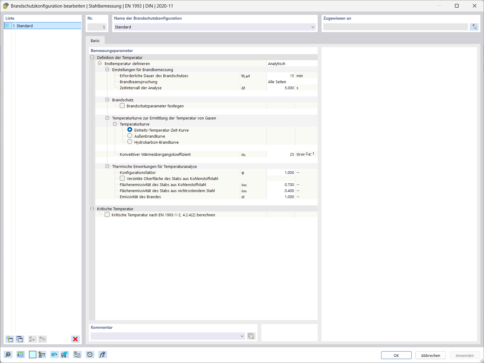Apply changes with the Anwenden button
The height and width of the screenshot is (363, 484).
point(464,355)
